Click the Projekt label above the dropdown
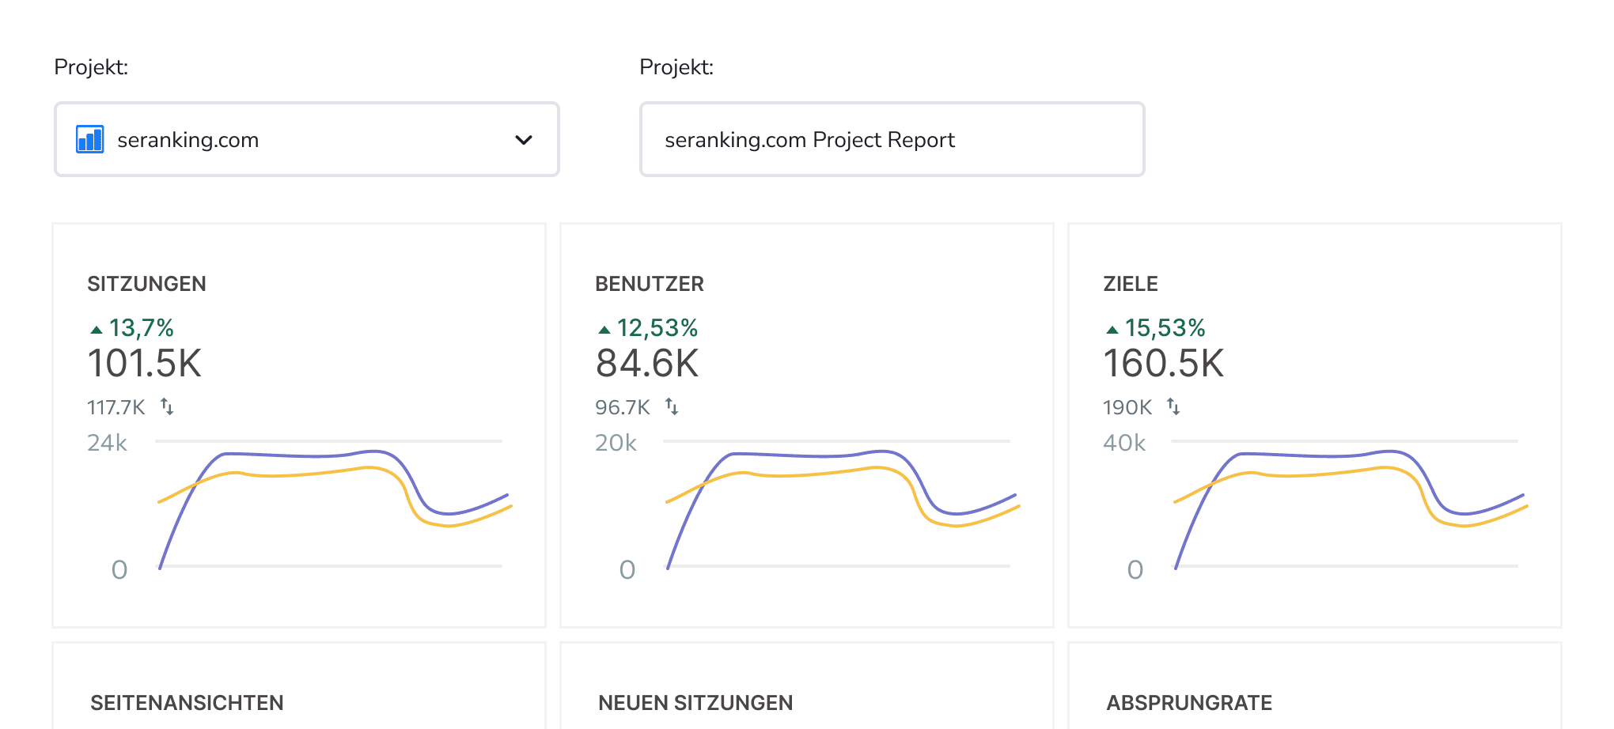1614x729 pixels. [91, 67]
